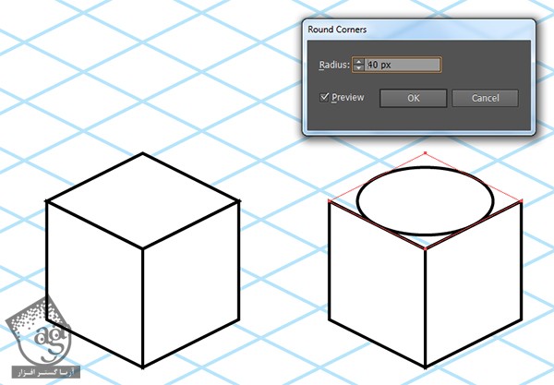Select the rounded ellipse on the right cube
Viewport: 554px width, 385px height.
[x=425, y=200]
